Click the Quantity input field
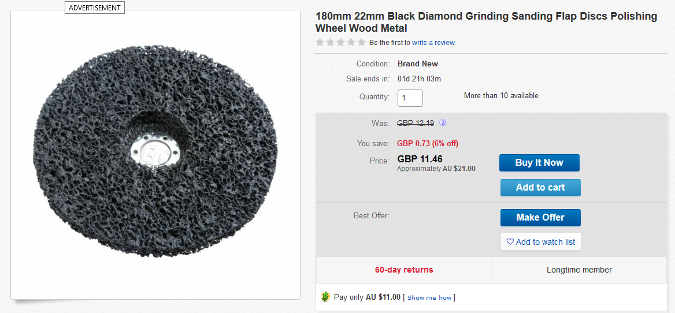The height and width of the screenshot is (313, 675). point(410,98)
